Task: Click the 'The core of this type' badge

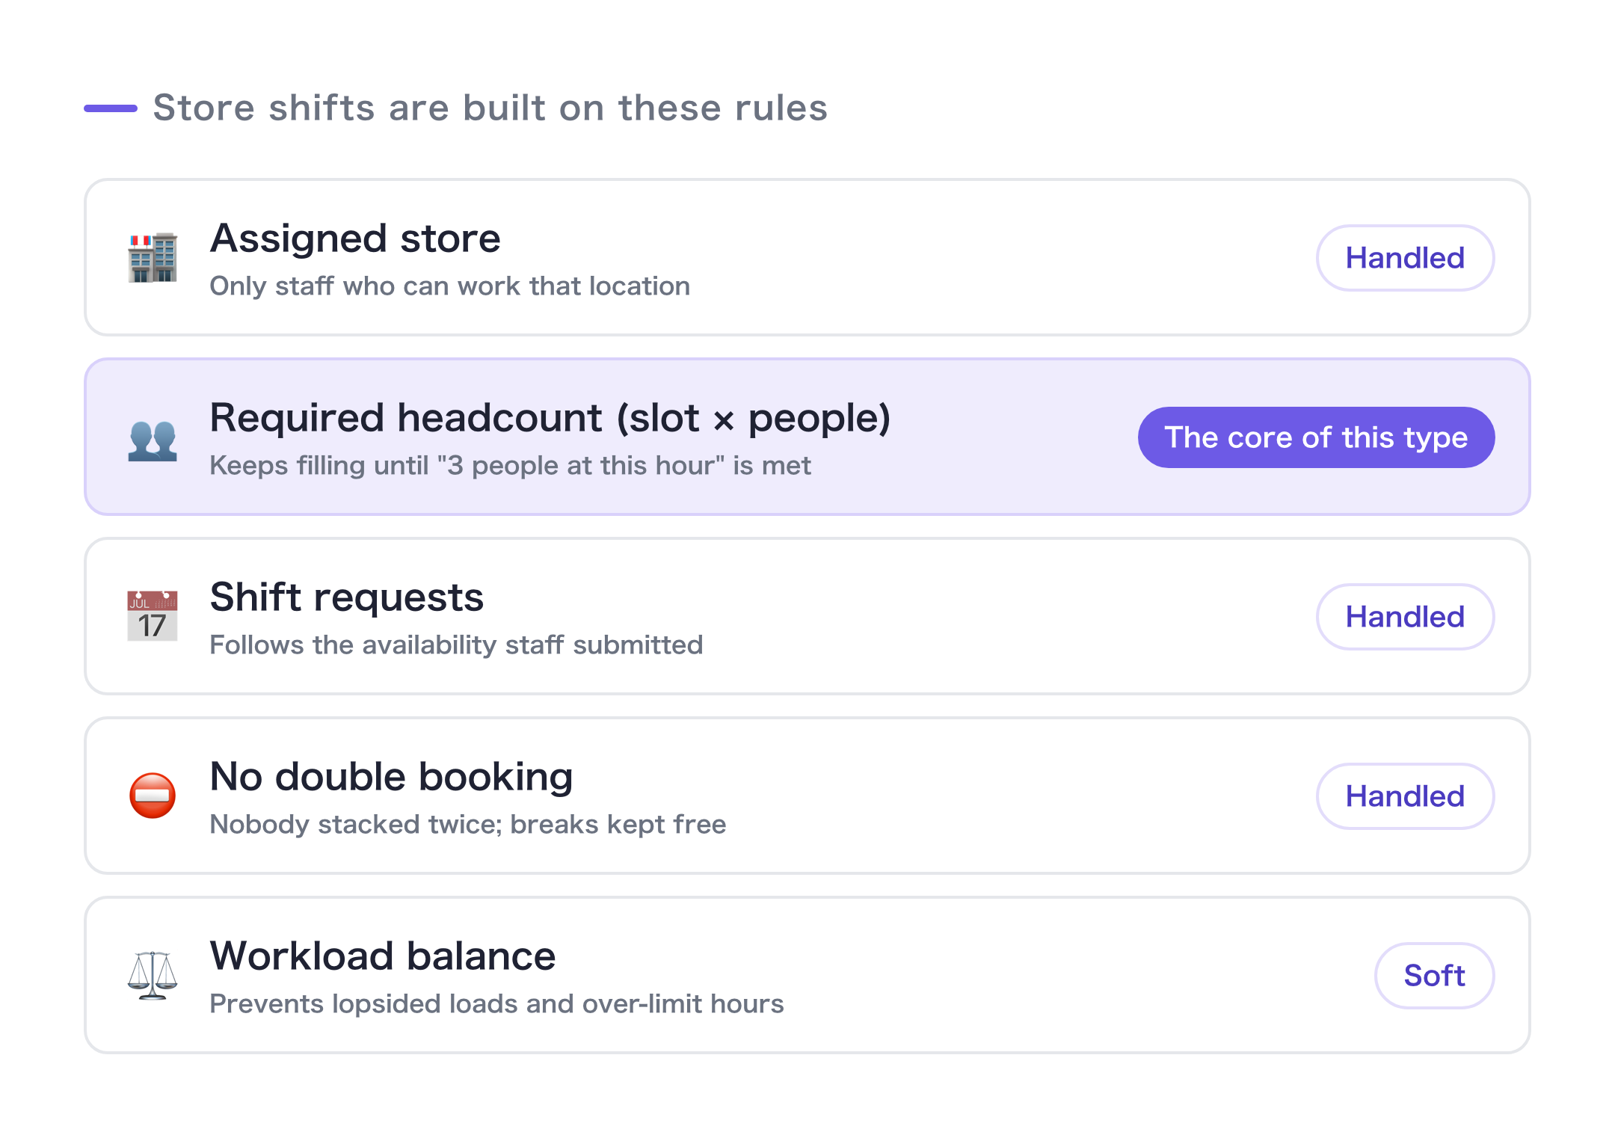Action: point(1316,437)
